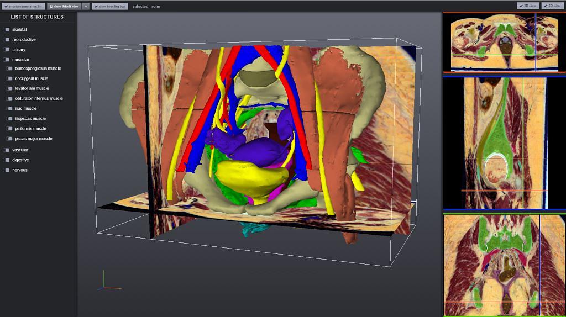Image resolution: width=566 pixels, height=317 pixels.
Task: Expand the digestive category label
Action: pos(20,160)
